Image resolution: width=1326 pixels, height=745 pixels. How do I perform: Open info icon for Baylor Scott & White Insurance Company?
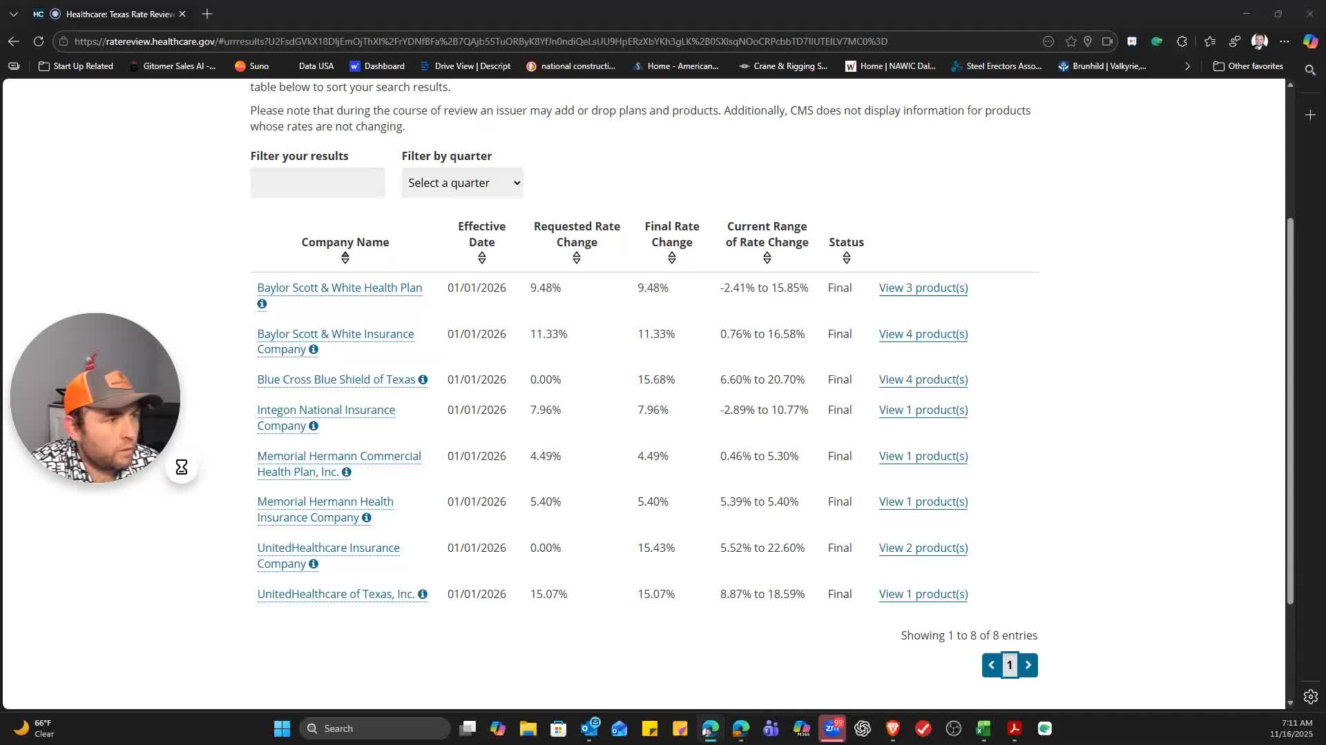click(x=314, y=350)
